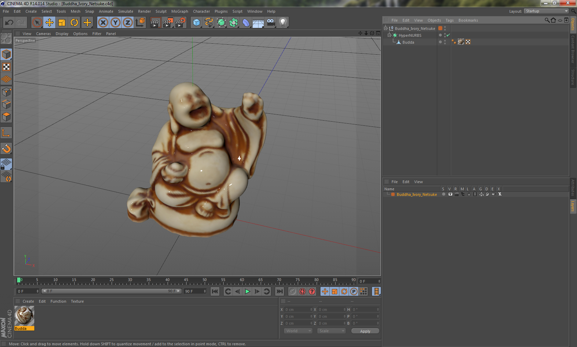Activate the Rotate tool

74,23
